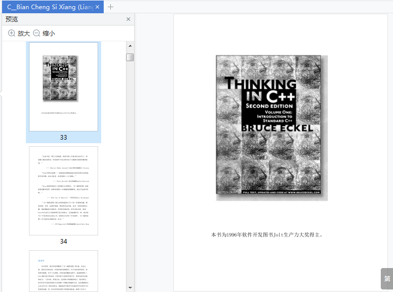Close the 预览 preview panel
This screenshot has width=393, height=292.
click(x=128, y=19)
